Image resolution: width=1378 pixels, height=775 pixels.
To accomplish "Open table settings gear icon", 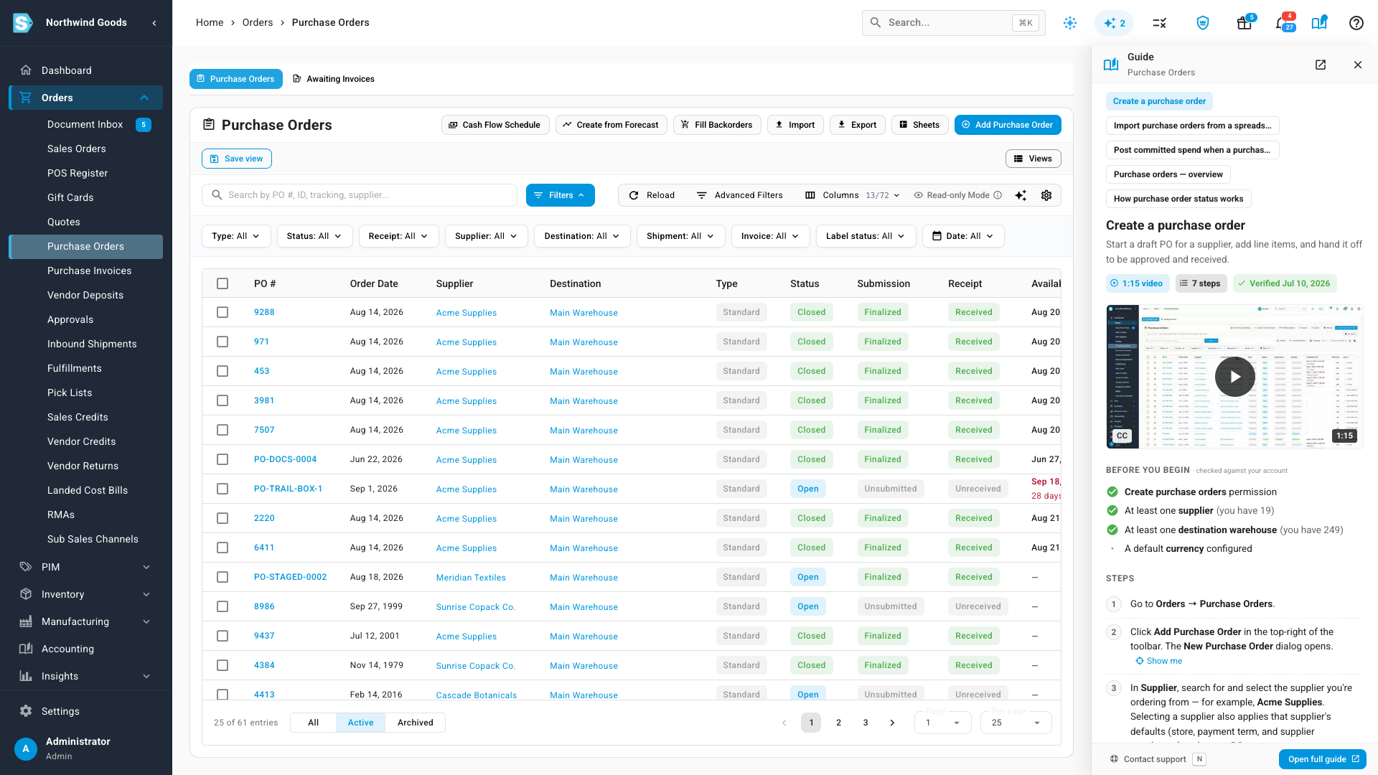I will point(1046,195).
